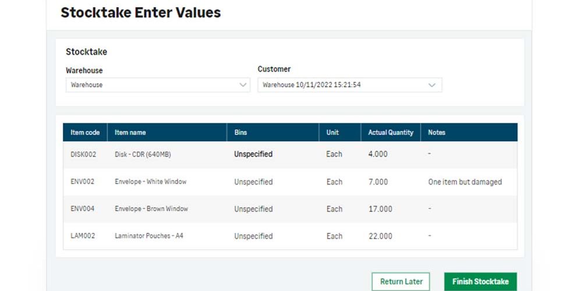The image size is (563, 291).
Task: Expand the Customer dropdown chevron
Action: pos(431,85)
